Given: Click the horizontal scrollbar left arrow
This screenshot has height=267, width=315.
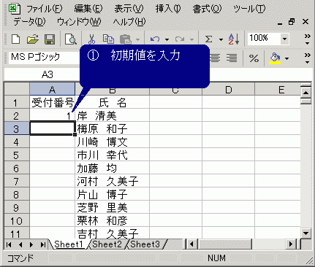Looking at the screenshot, I should point(192,244).
